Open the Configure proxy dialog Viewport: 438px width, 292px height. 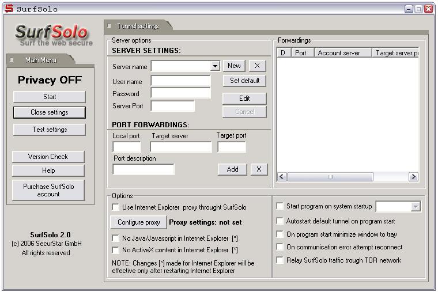click(138, 222)
